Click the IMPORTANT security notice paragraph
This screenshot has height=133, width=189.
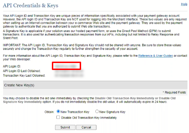pos(92,47)
